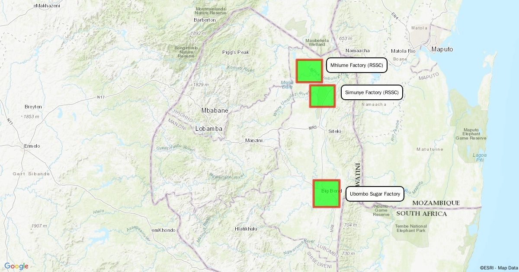Open the Mhlume Factory (RSSC) label

click(x=356, y=66)
